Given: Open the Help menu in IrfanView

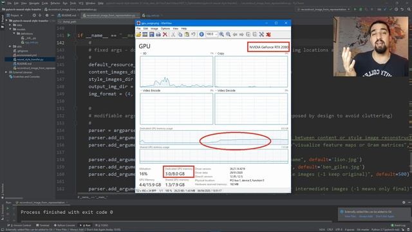Looking at the screenshot, I should 184,28.
